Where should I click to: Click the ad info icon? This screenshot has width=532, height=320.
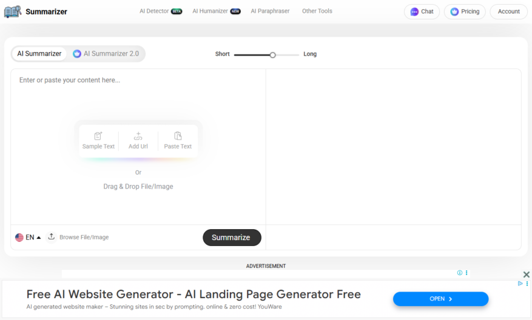pos(460,273)
